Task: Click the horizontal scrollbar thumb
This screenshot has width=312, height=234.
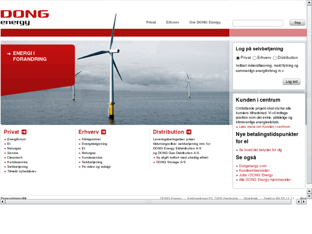Action: click(x=148, y=202)
